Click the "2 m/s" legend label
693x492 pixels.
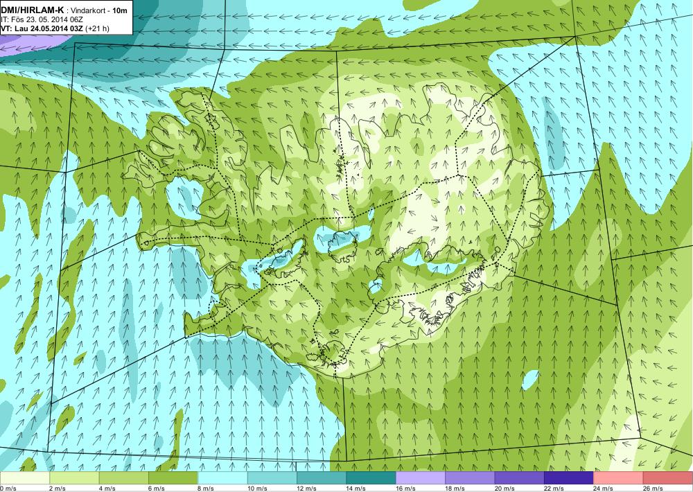point(58,489)
